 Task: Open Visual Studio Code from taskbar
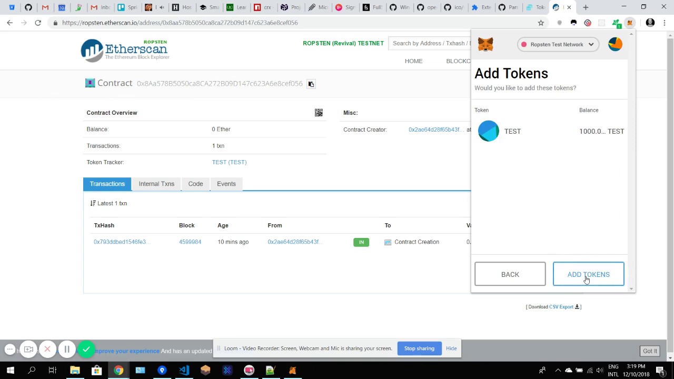pyautogui.click(x=184, y=371)
